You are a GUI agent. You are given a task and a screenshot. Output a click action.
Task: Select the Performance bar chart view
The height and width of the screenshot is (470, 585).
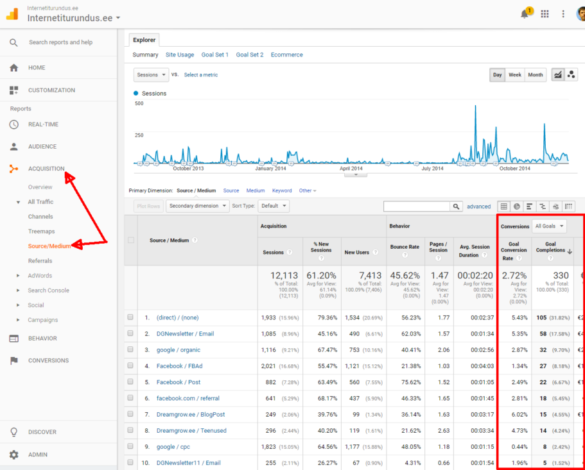(529, 205)
